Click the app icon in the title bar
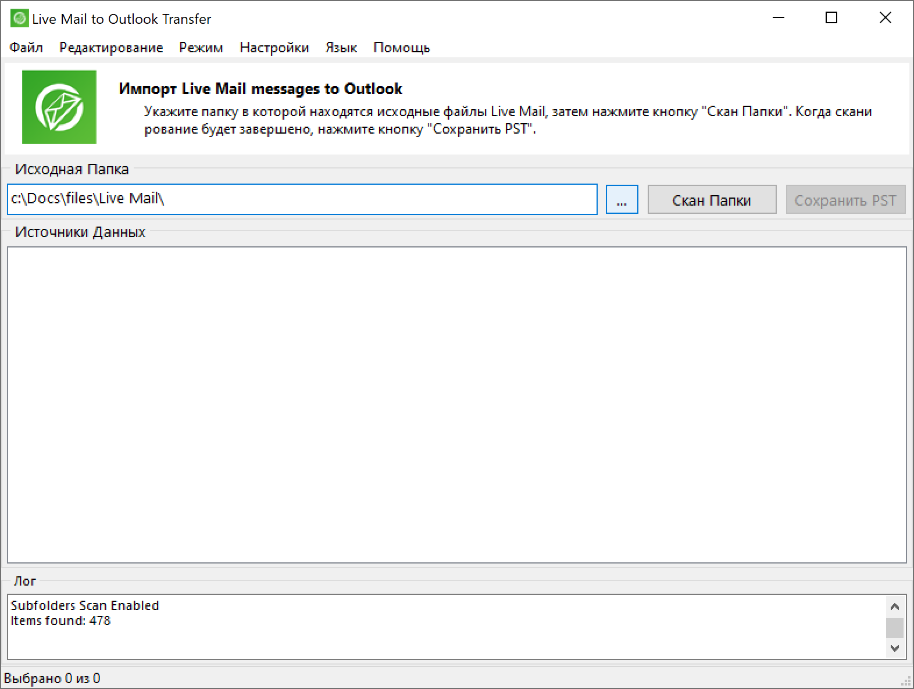 tap(19, 19)
